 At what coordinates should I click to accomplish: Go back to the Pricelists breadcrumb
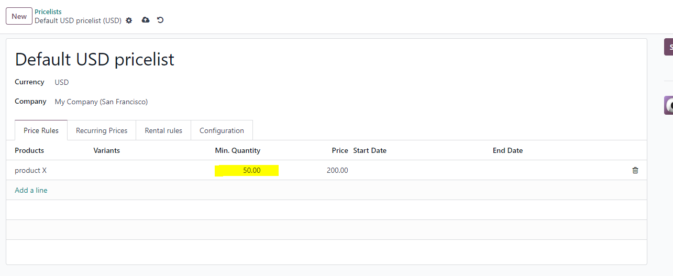pyautogui.click(x=48, y=12)
